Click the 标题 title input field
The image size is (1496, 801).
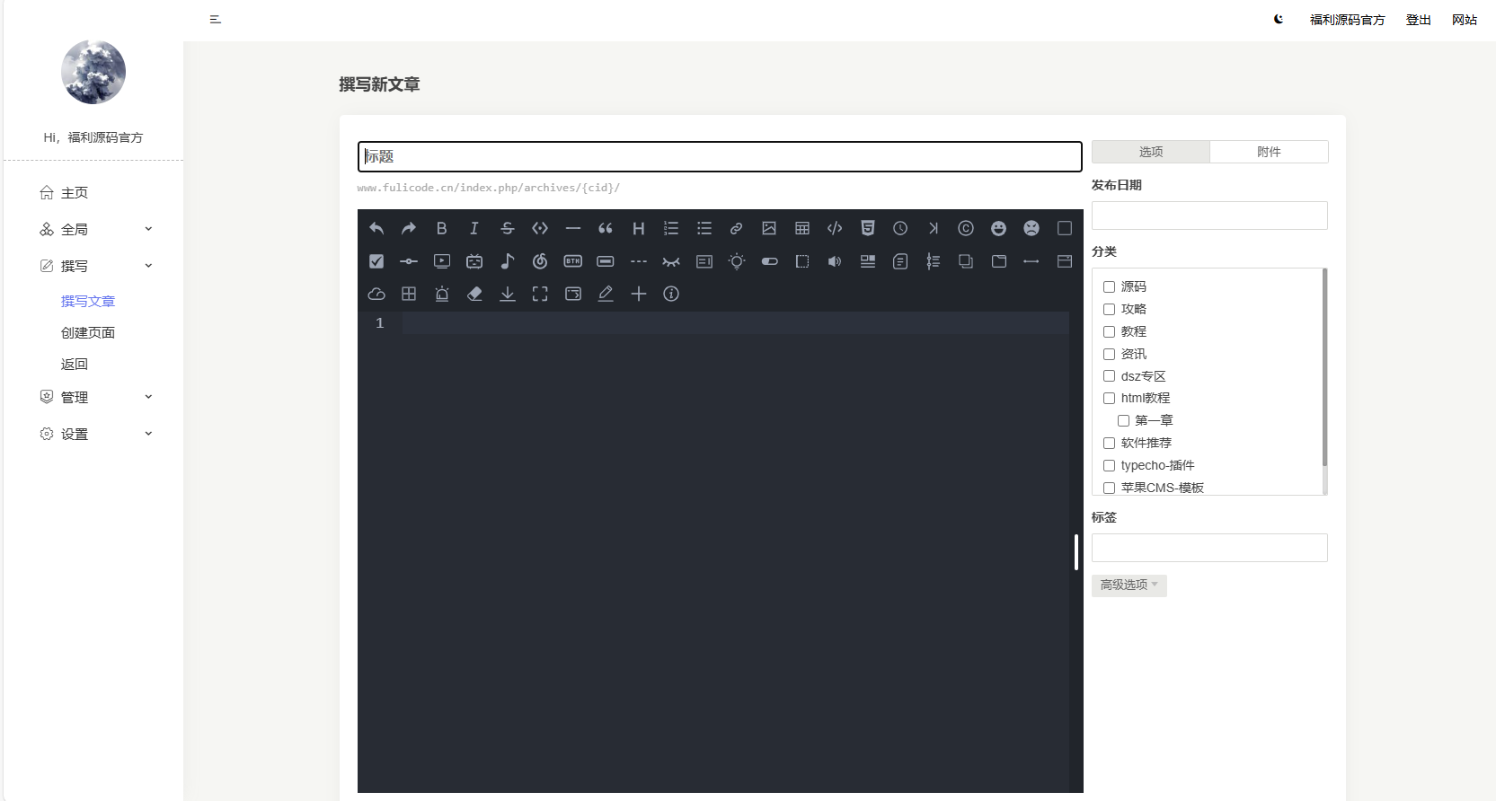pyautogui.click(x=719, y=156)
